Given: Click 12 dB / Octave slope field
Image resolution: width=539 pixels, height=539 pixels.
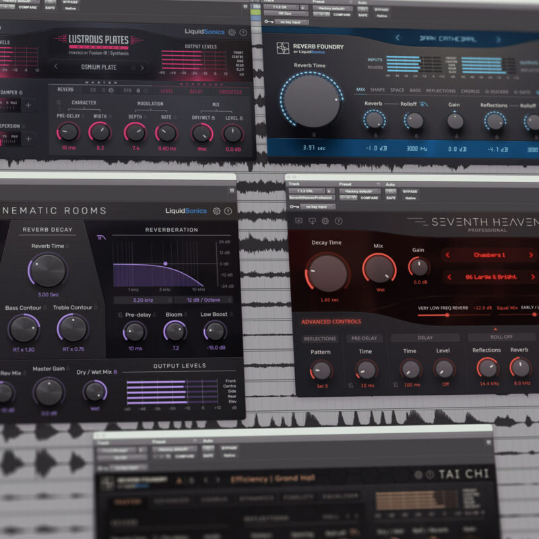Looking at the screenshot, I should coord(203,300).
